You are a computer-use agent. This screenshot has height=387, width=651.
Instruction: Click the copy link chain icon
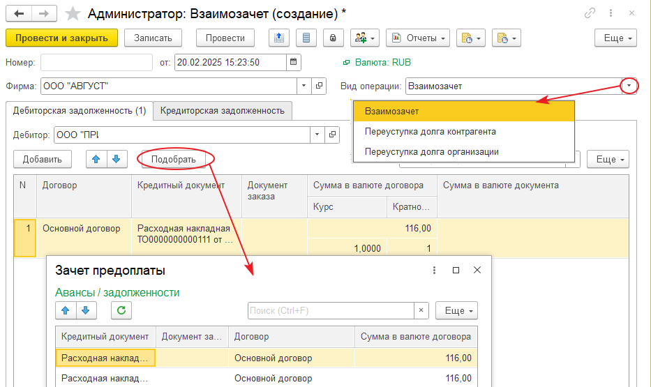tap(590, 13)
